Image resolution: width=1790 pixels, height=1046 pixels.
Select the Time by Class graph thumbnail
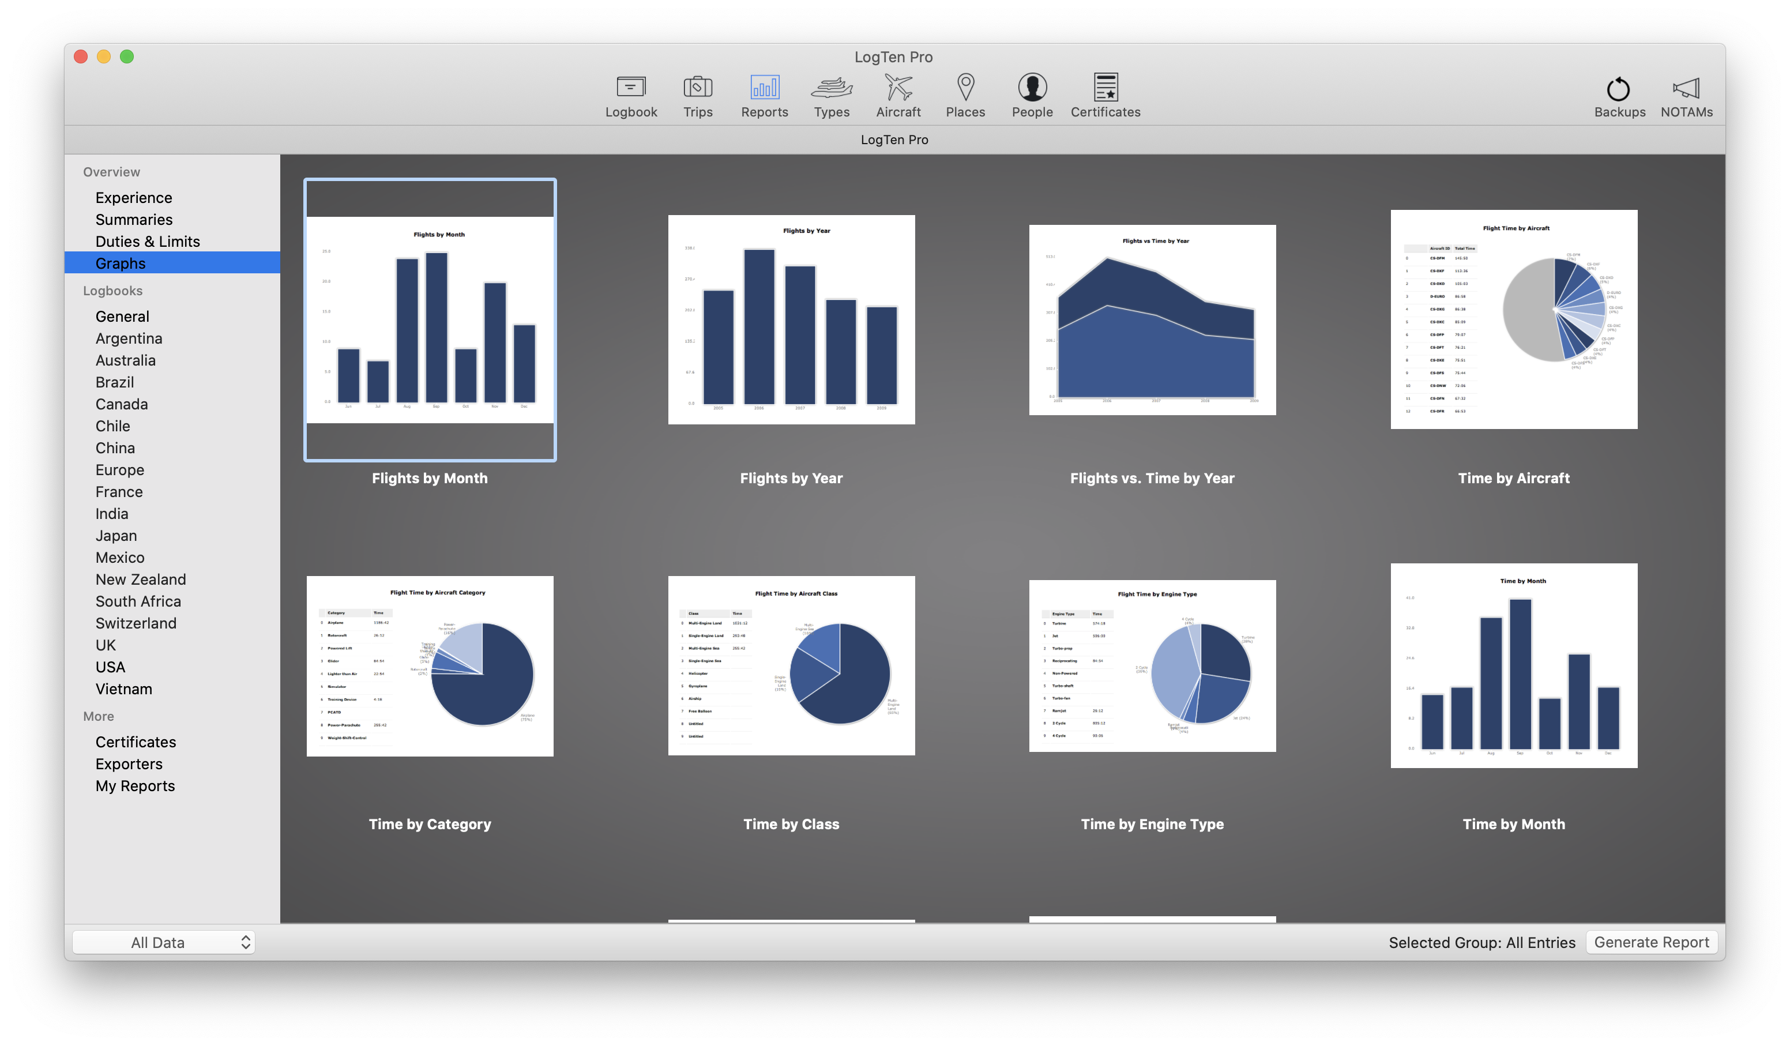[791, 665]
